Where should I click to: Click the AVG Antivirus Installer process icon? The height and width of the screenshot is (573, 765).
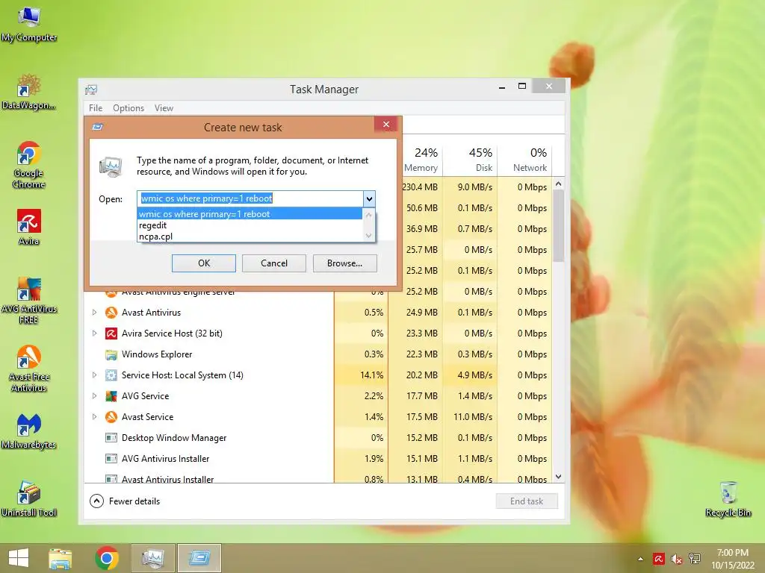point(111,459)
